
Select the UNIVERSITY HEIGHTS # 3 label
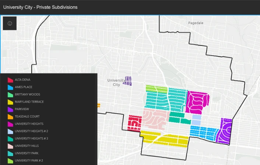tap(32, 138)
